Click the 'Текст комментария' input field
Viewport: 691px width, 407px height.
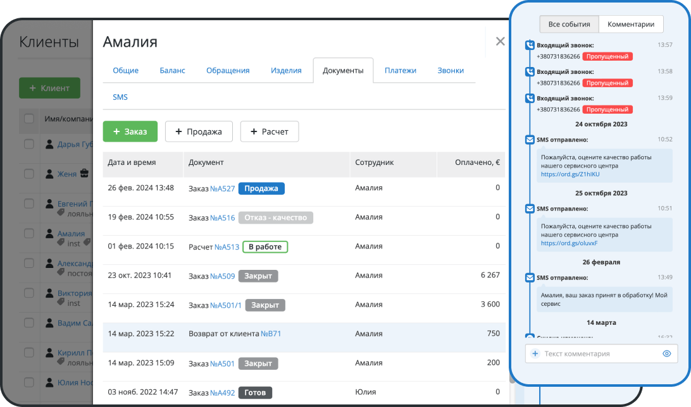(x=598, y=354)
